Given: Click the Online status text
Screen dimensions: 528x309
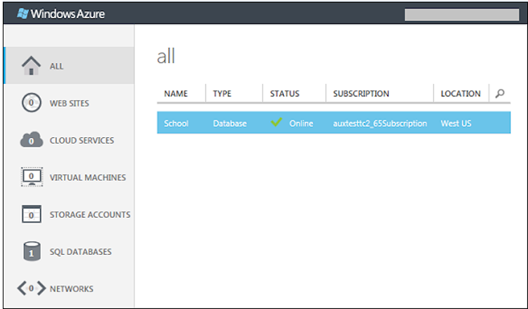Looking at the screenshot, I should click(x=301, y=124).
